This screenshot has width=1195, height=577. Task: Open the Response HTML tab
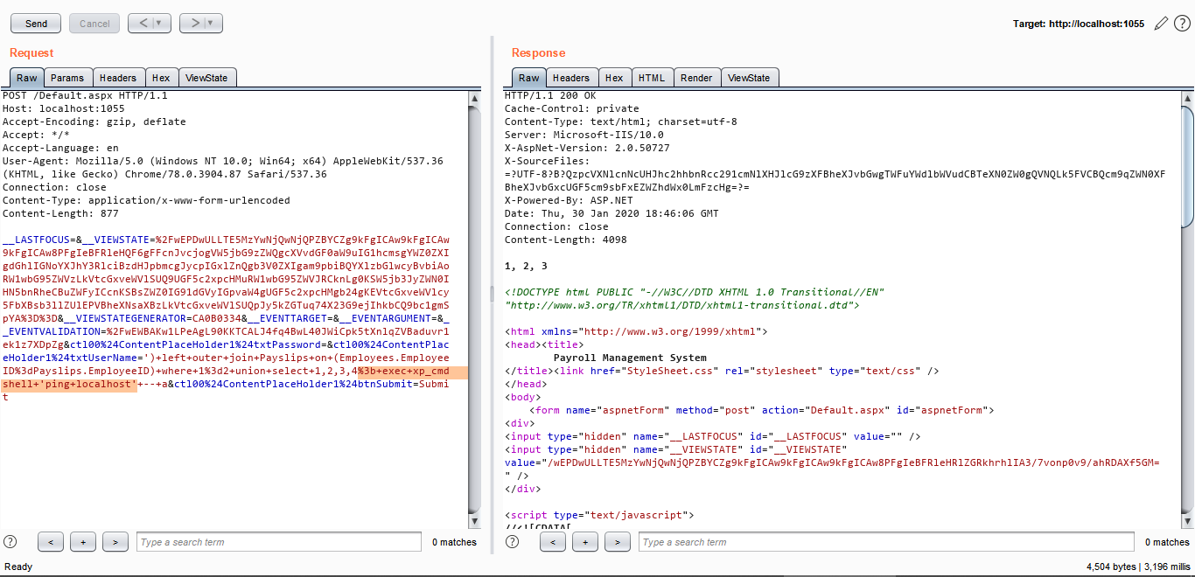[x=652, y=78]
